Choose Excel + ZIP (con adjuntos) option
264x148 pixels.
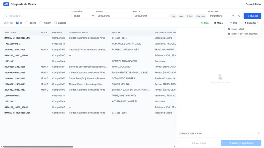click(243, 34)
